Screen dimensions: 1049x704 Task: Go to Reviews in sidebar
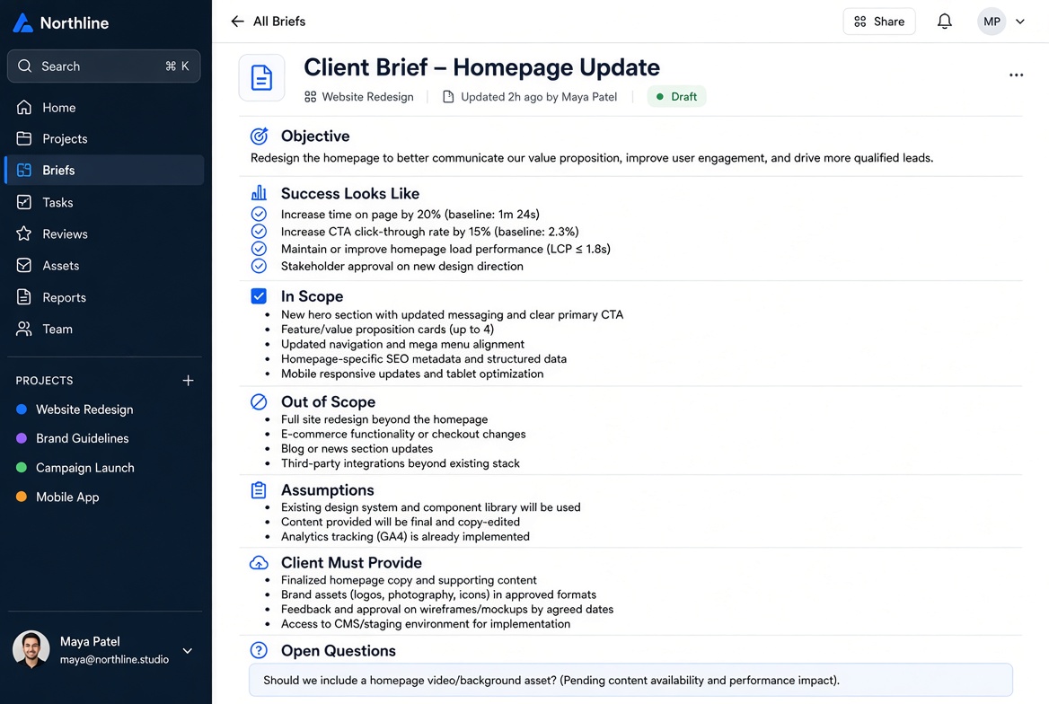point(104,233)
